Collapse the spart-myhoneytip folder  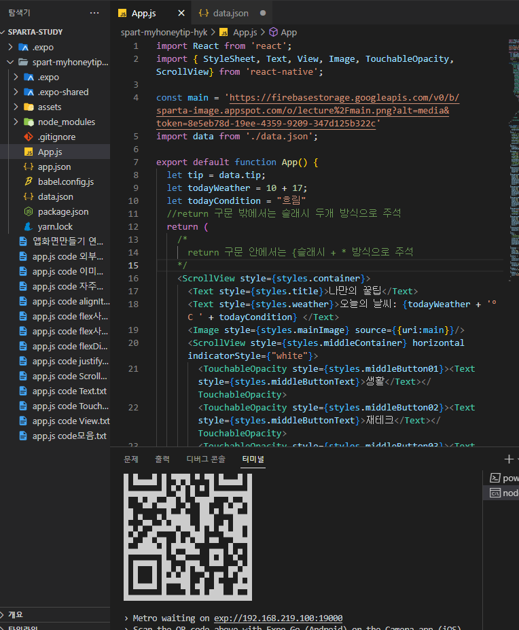pos(10,62)
